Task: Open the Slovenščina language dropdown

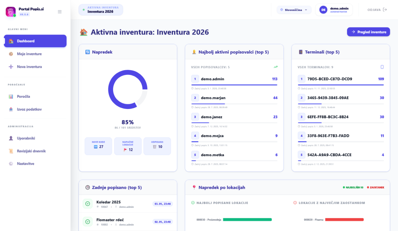Action: 294,10
